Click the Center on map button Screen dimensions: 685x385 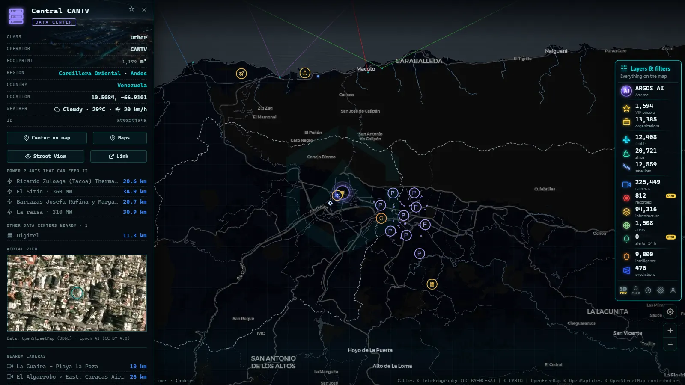pyautogui.click(x=47, y=138)
